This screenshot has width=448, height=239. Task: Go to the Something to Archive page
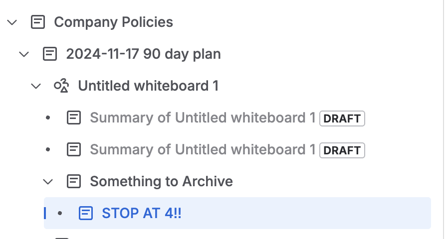click(161, 182)
